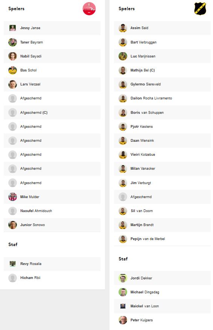This screenshot has width=213, height=330.
Task: Select staff member Hicham Rbii
Action: click(x=52, y=278)
